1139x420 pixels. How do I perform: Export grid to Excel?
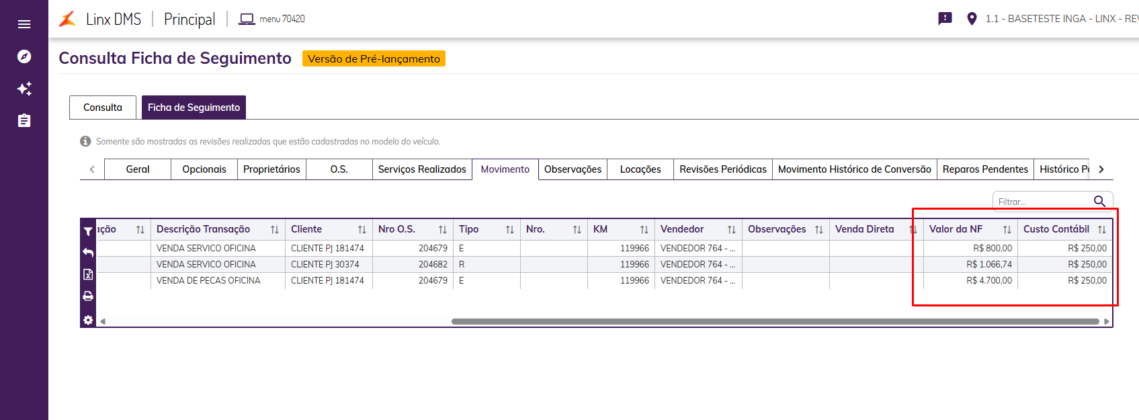click(88, 274)
